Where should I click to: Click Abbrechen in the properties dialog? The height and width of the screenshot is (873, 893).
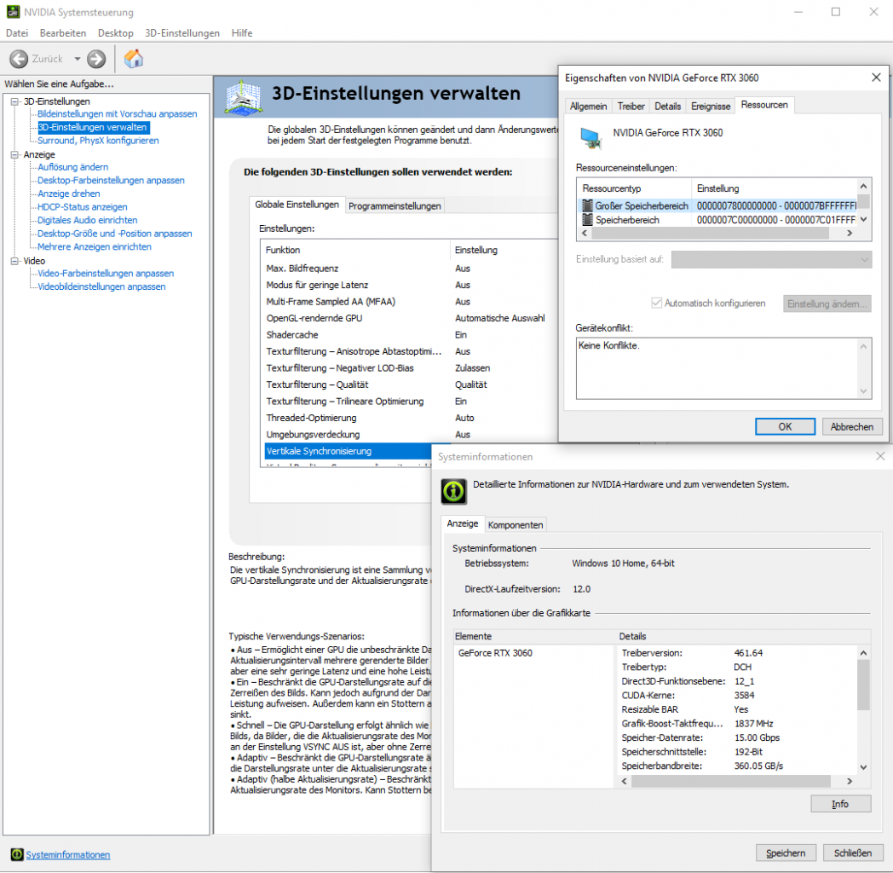[x=851, y=427]
